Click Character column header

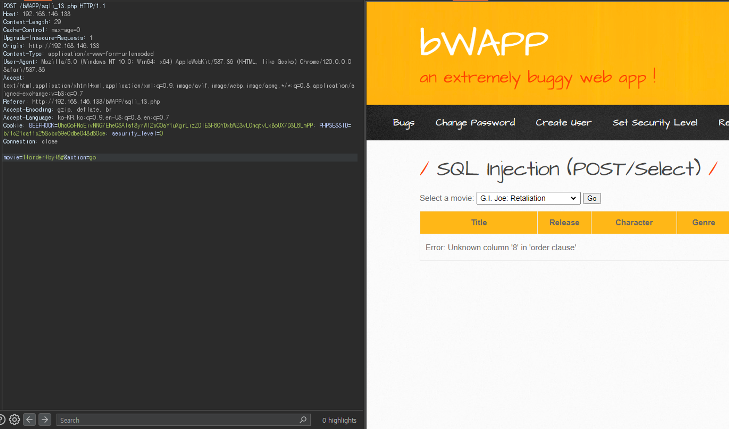tap(634, 222)
